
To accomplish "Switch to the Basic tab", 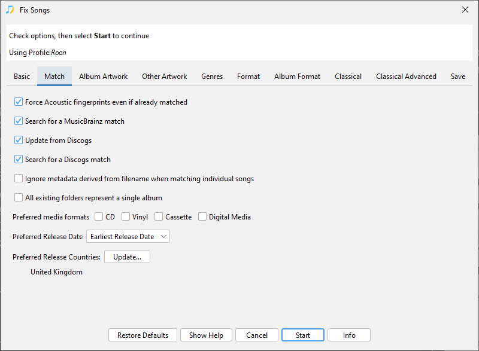I will click(22, 77).
